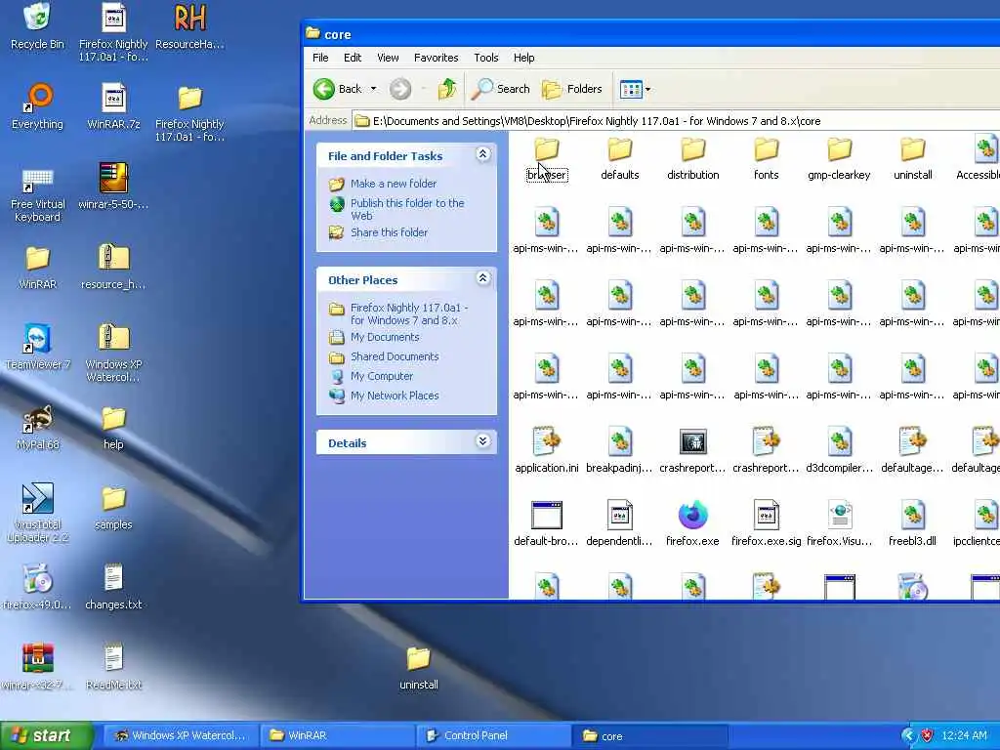Select VirusTotal Uploader 2.2 desktop shortcut
Screen dimensions: 1000x750
coord(37,514)
